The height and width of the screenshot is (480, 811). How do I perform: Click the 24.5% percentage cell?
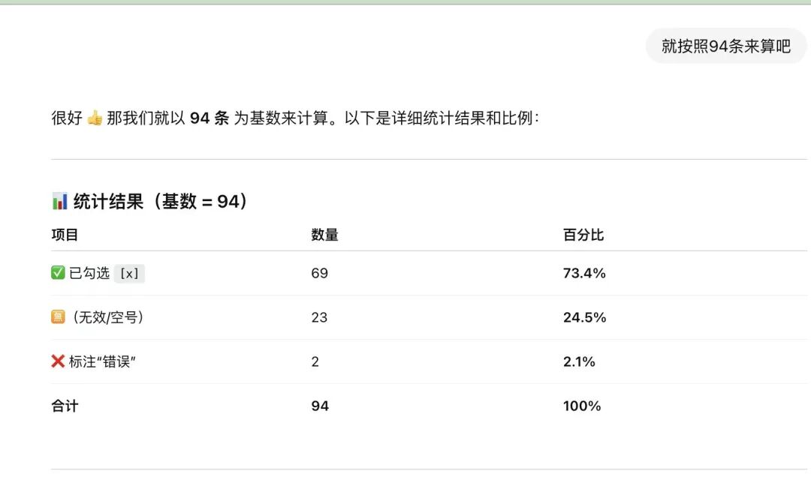[x=584, y=317]
